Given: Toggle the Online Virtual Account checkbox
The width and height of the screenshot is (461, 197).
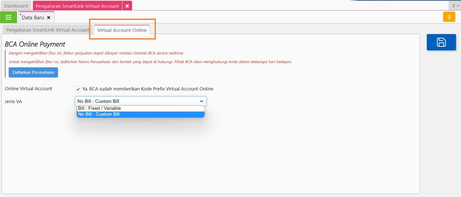Looking at the screenshot, I should [x=78, y=89].
